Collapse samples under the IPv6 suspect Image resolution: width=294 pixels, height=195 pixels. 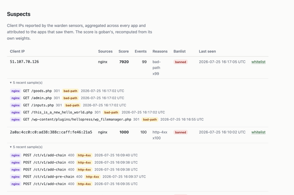point(26,147)
